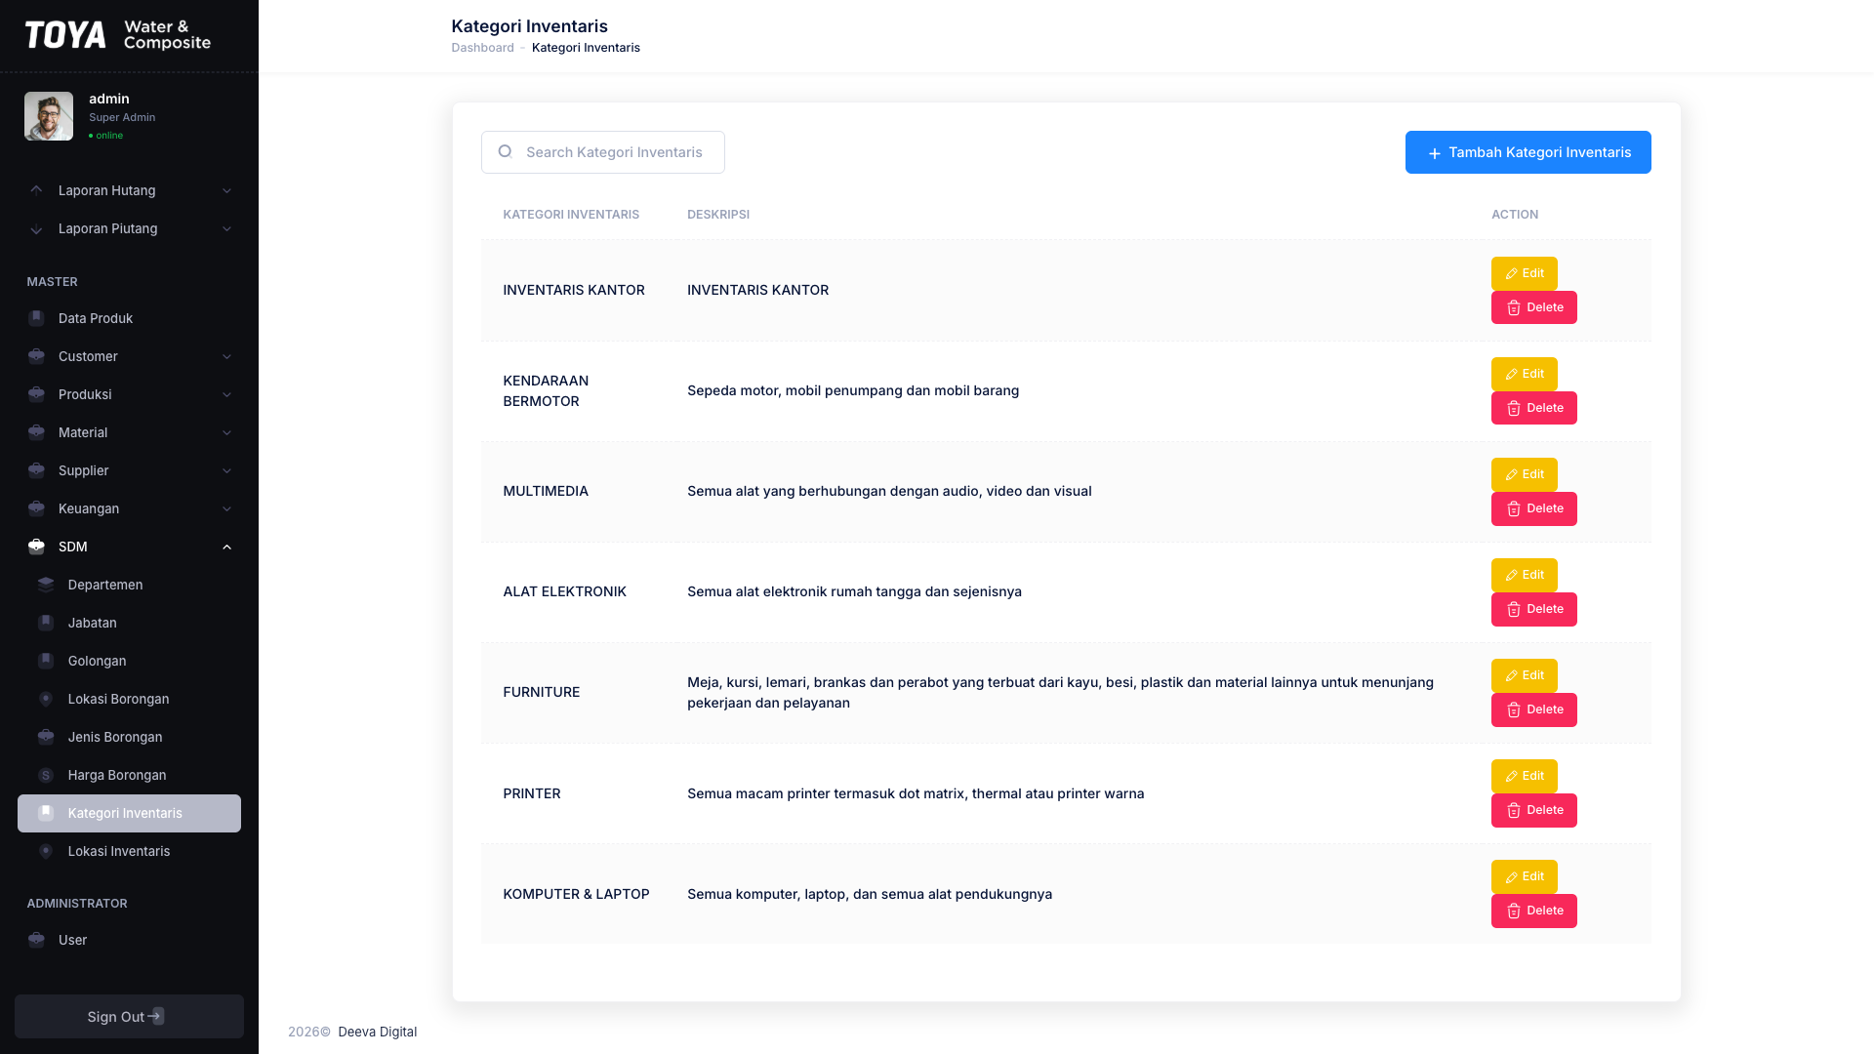Delete the KENDARAAN BERMOTOR category
Screen dimensions: 1874x1054
[1533, 408]
